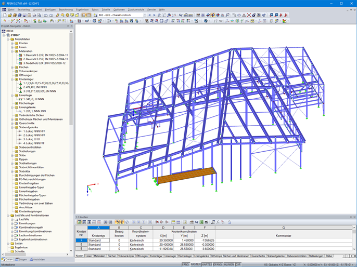Screen dimensions: 357x267
Task: Expand the Knoten tree node
Action: [12, 43]
